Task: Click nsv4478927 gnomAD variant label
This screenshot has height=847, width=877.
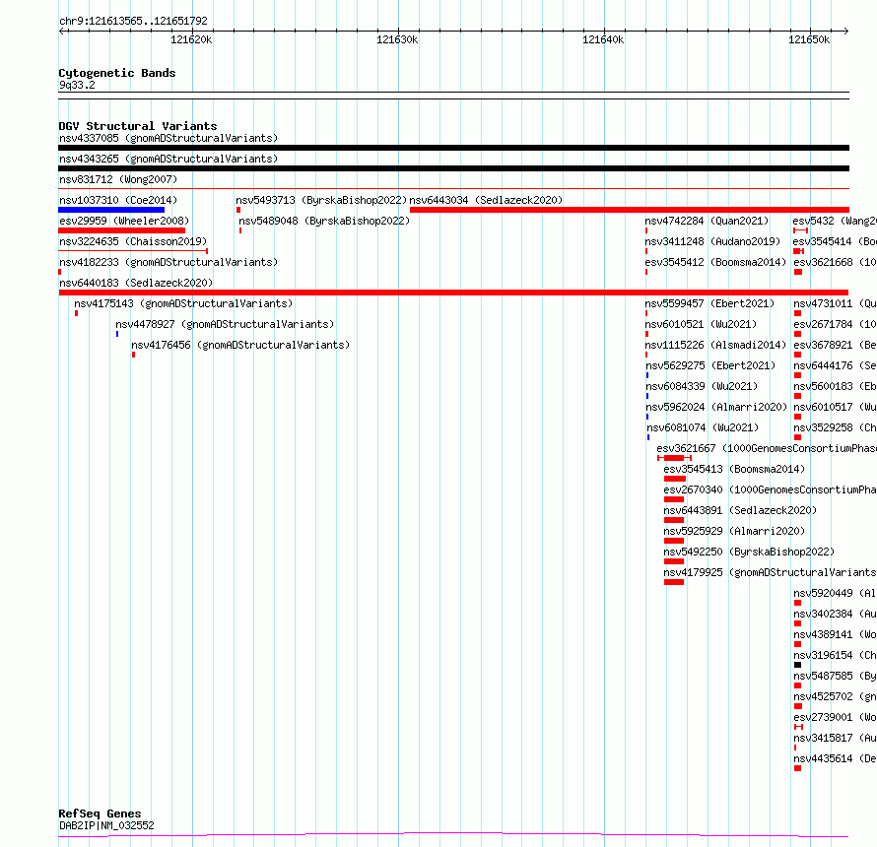Action: point(225,324)
